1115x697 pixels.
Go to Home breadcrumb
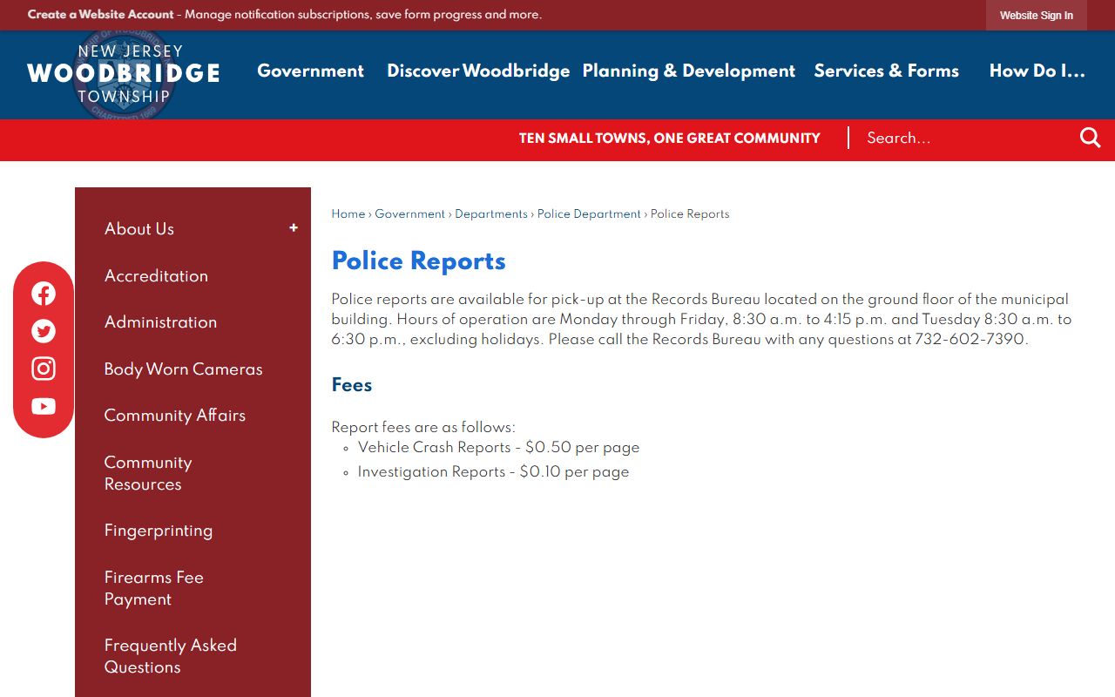[348, 214]
